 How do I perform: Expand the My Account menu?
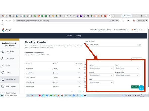click(138, 30)
